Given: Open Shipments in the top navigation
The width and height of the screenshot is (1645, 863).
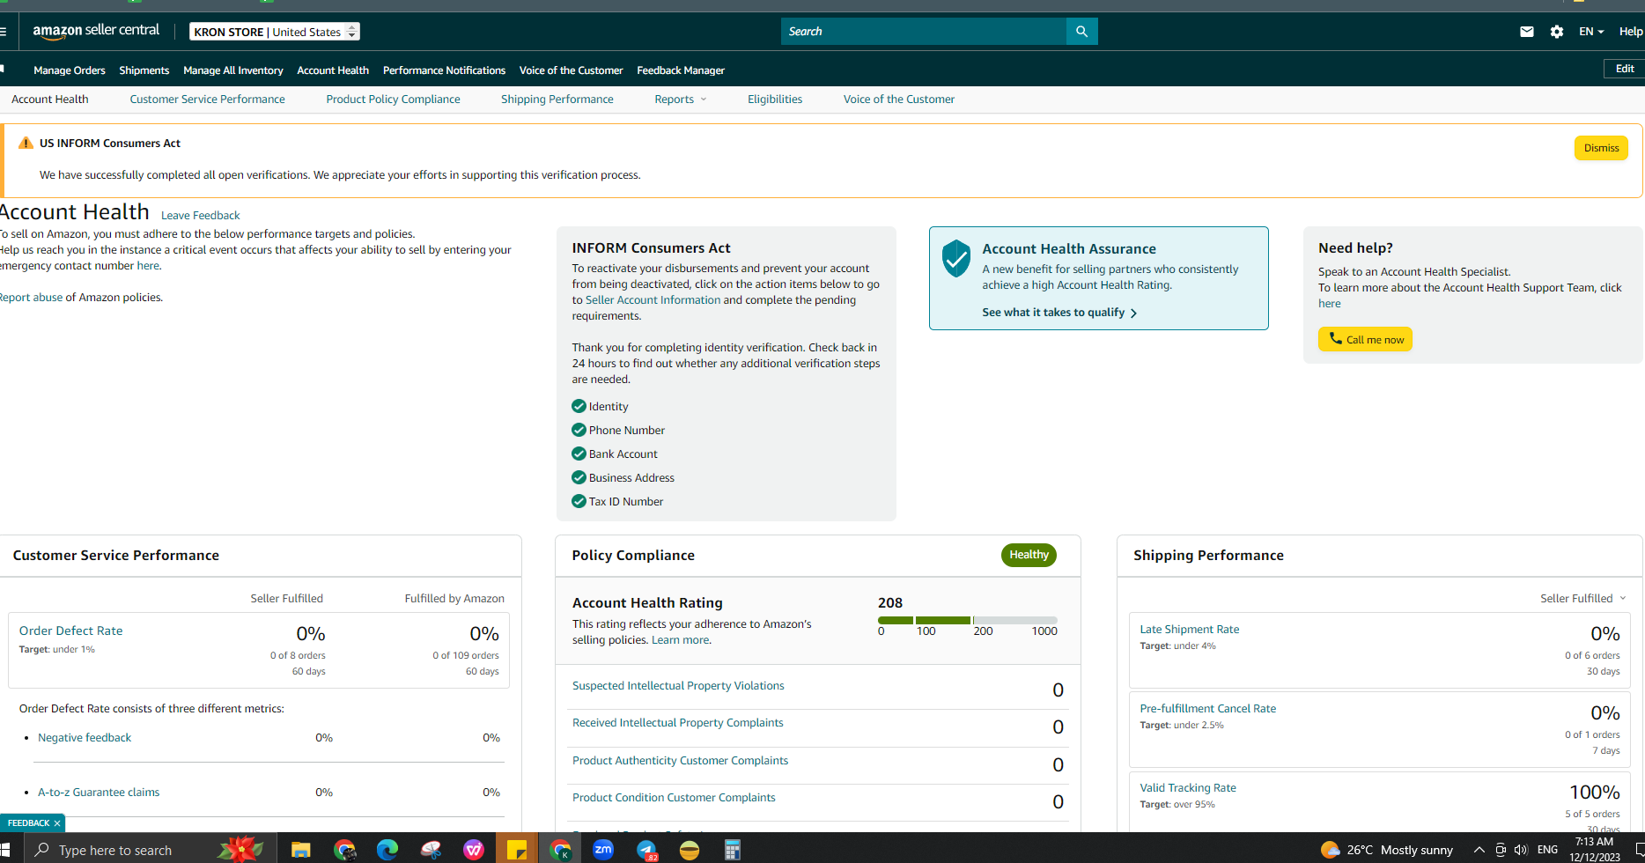Looking at the screenshot, I should (x=144, y=70).
